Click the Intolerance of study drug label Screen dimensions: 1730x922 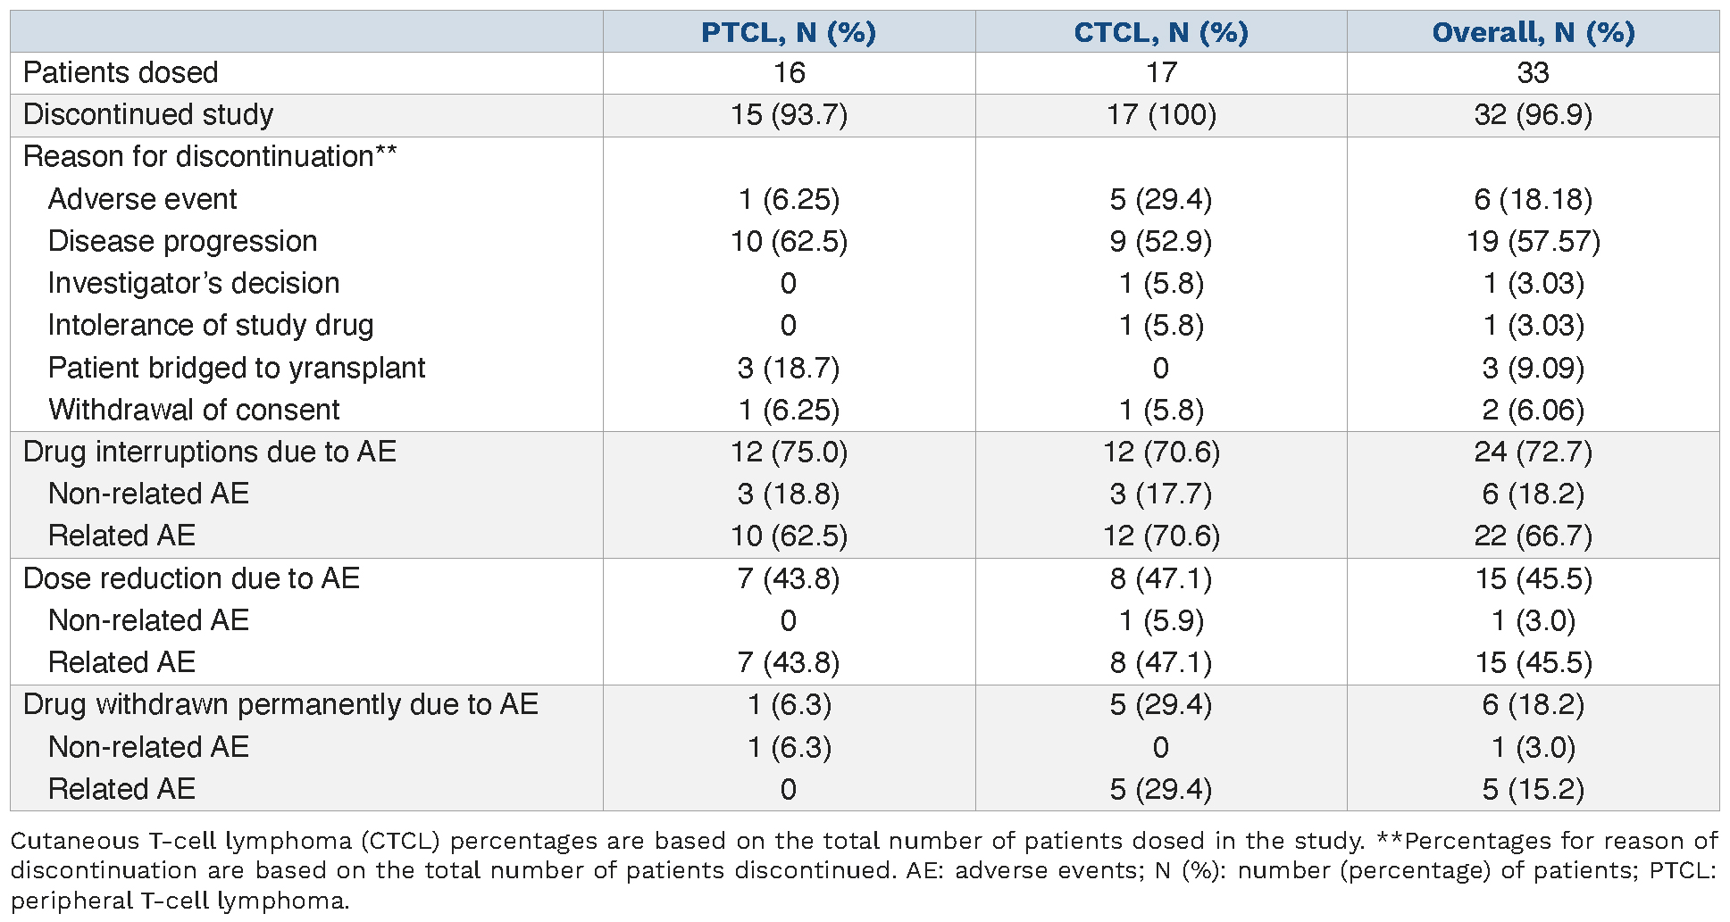[x=211, y=325]
